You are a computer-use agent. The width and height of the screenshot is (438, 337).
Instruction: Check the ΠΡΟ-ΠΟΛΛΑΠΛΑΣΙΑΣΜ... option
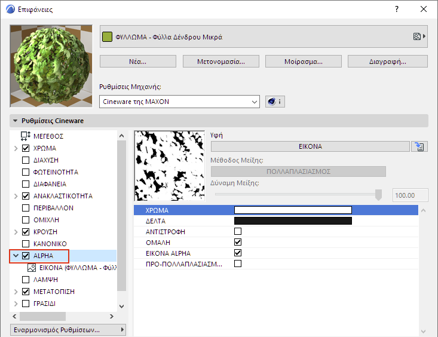[x=238, y=264]
